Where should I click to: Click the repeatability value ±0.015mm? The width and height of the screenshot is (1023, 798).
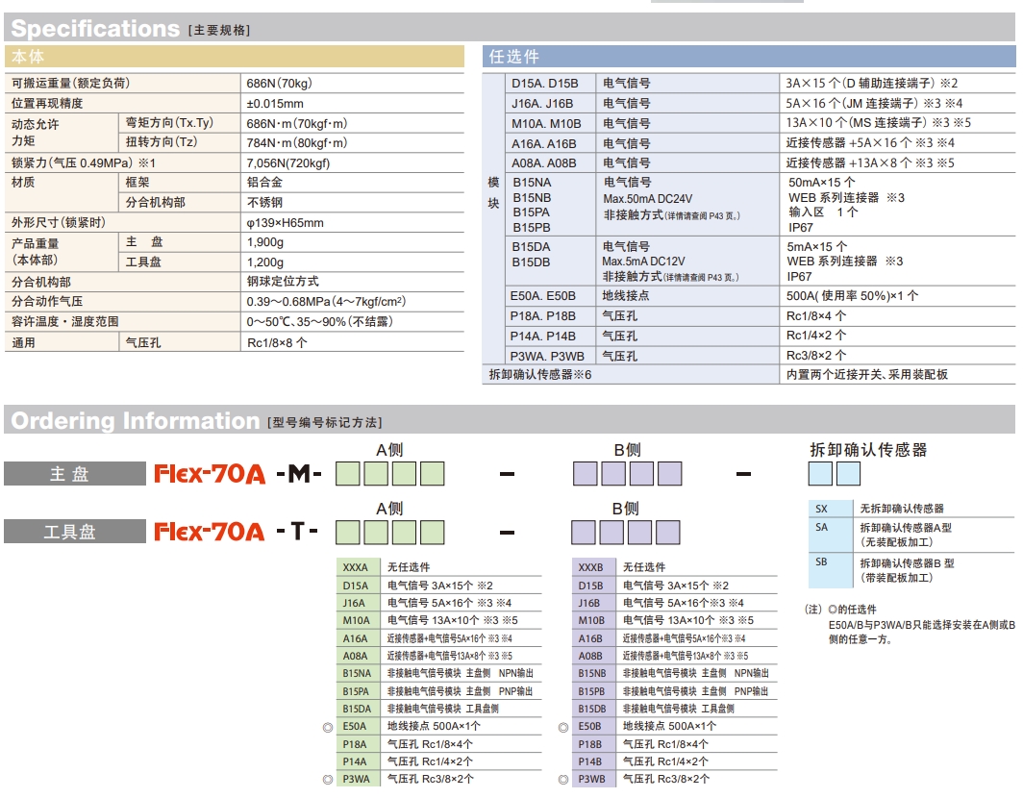pos(275,103)
